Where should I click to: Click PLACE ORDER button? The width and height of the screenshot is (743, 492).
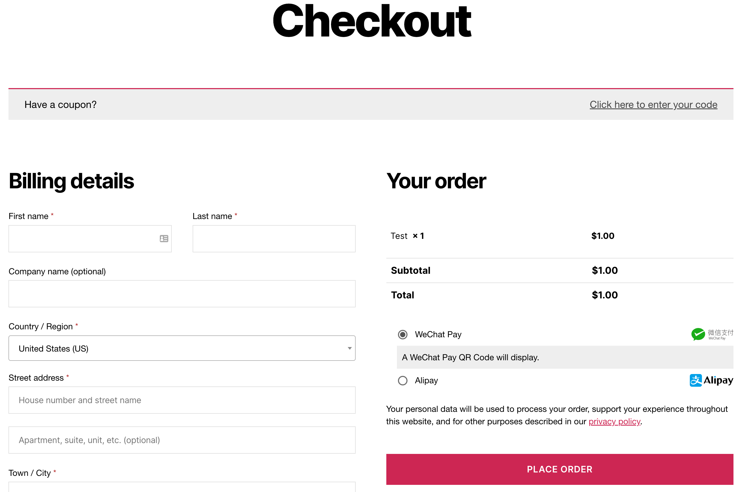560,469
